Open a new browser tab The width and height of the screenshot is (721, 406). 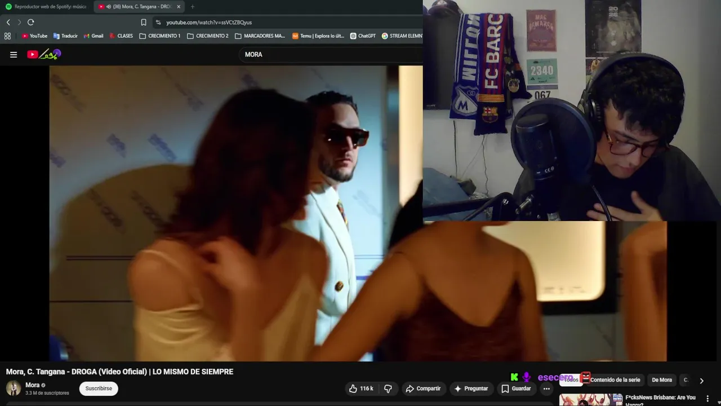coord(192,7)
